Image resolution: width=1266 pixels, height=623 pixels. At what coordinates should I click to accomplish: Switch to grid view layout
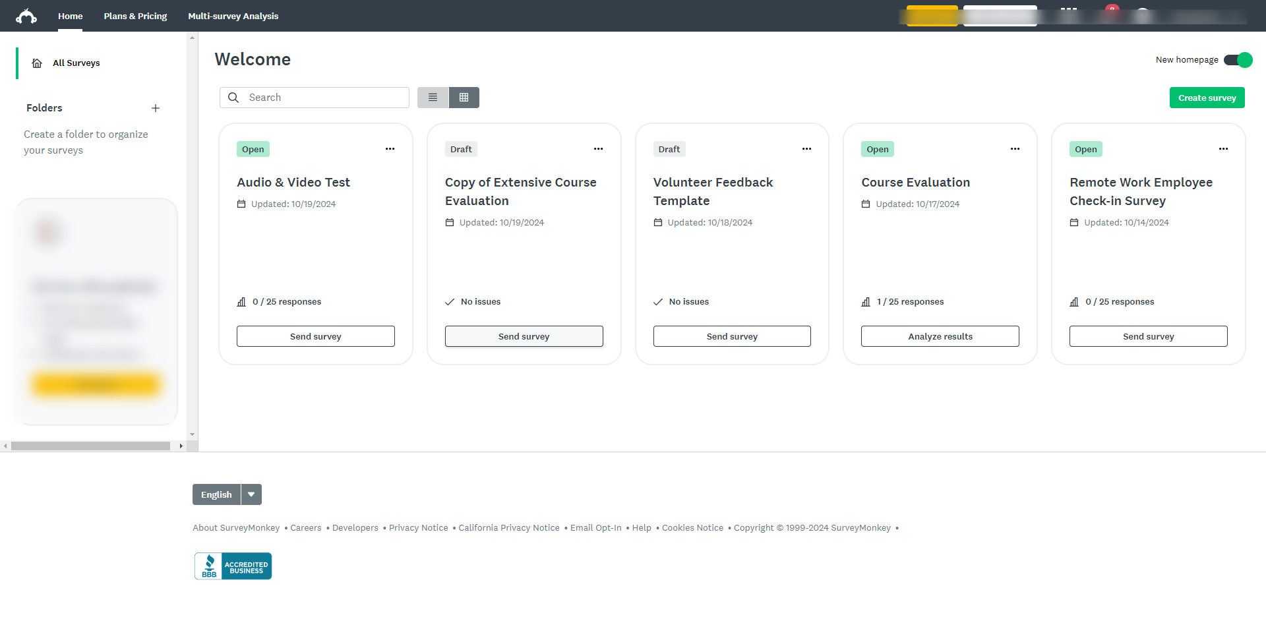click(x=464, y=98)
